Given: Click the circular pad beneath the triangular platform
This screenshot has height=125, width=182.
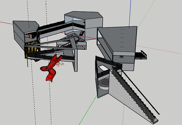Looking at the screenshot, I should click(104, 84).
